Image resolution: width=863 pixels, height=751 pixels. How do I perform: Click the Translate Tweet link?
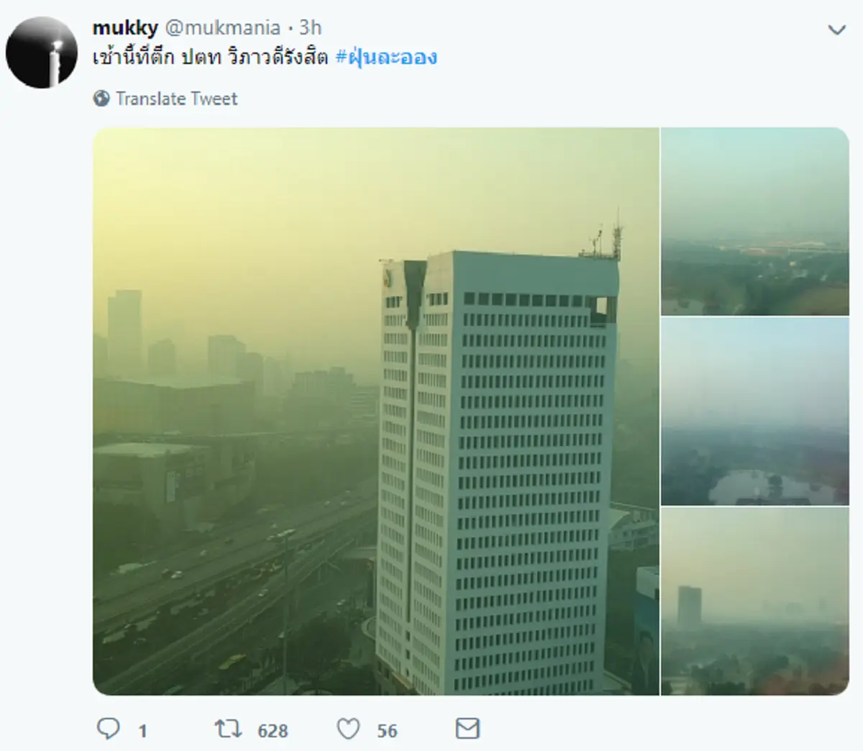pos(176,99)
